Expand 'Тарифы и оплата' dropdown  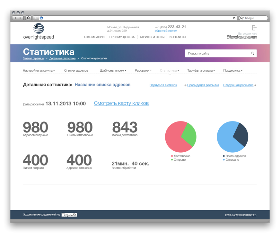201,71
